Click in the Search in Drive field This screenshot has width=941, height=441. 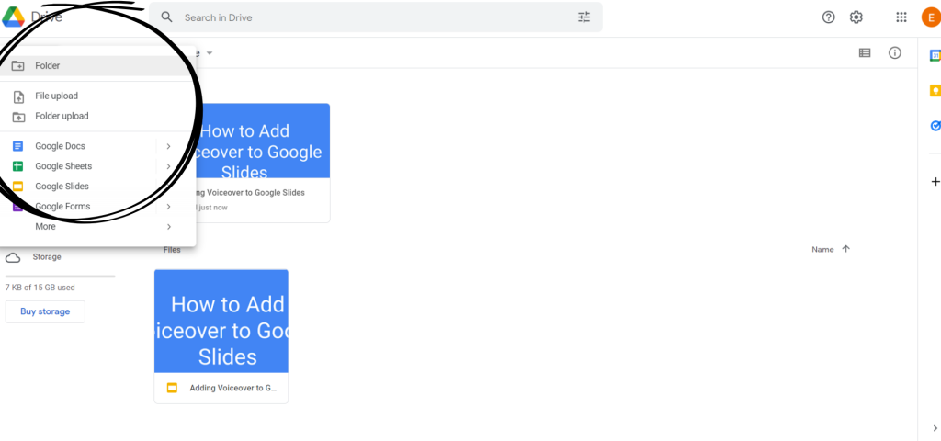coord(376,17)
